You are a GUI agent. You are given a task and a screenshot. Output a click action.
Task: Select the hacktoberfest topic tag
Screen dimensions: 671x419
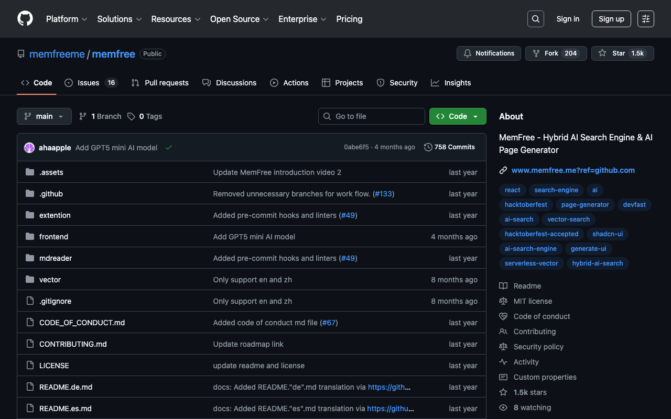pyautogui.click(x=526, y=205)
